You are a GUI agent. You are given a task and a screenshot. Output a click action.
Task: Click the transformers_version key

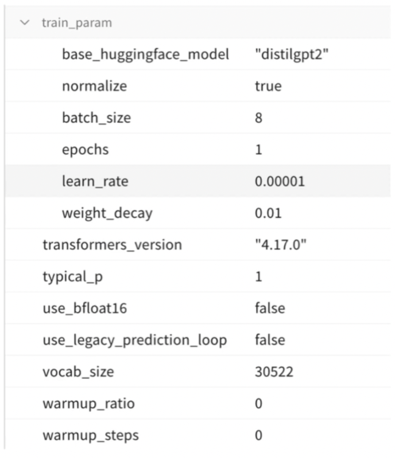(x=112, y=245)
